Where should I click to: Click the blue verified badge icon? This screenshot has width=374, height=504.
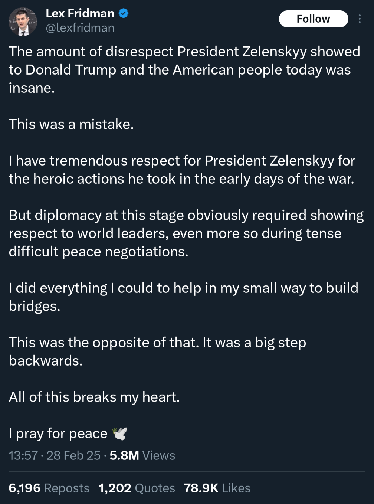(x=124, y=14)
